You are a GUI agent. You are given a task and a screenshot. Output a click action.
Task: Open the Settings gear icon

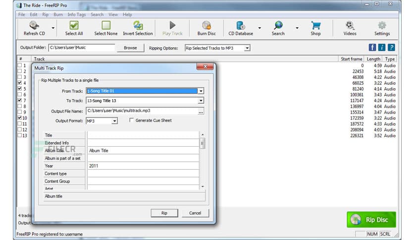click(382, 25)
